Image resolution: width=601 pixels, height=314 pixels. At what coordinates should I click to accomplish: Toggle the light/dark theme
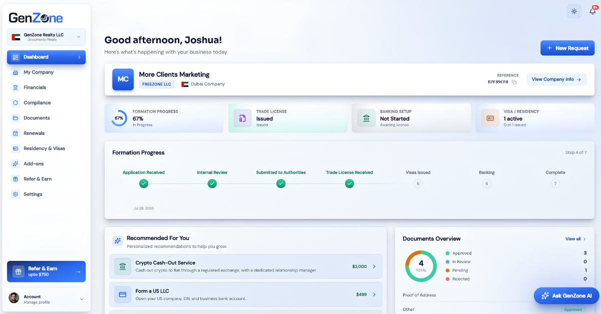point(574,11)
